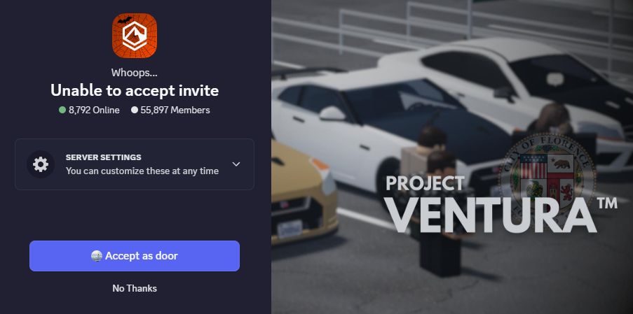Click the Whoops... text
633x314 pixels.
135,73
